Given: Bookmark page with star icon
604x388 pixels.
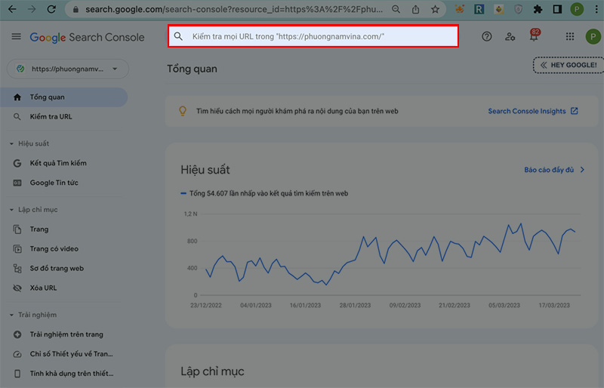Looking at the screenshot, I should (x=435, y=9).
